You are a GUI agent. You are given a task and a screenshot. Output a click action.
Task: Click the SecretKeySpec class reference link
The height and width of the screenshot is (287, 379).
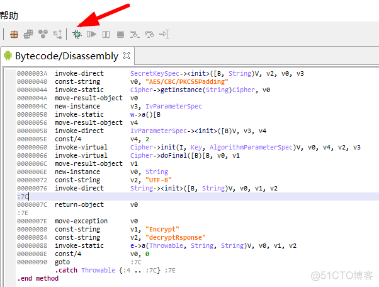[x=155, y=73]
